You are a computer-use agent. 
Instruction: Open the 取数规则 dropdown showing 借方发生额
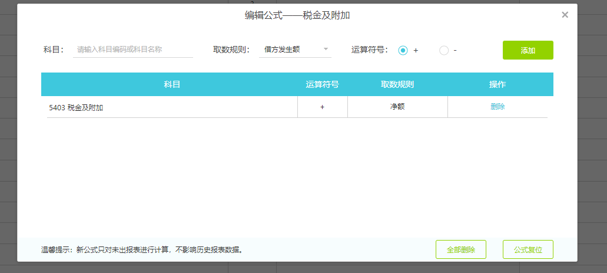(x=295, y=50)
